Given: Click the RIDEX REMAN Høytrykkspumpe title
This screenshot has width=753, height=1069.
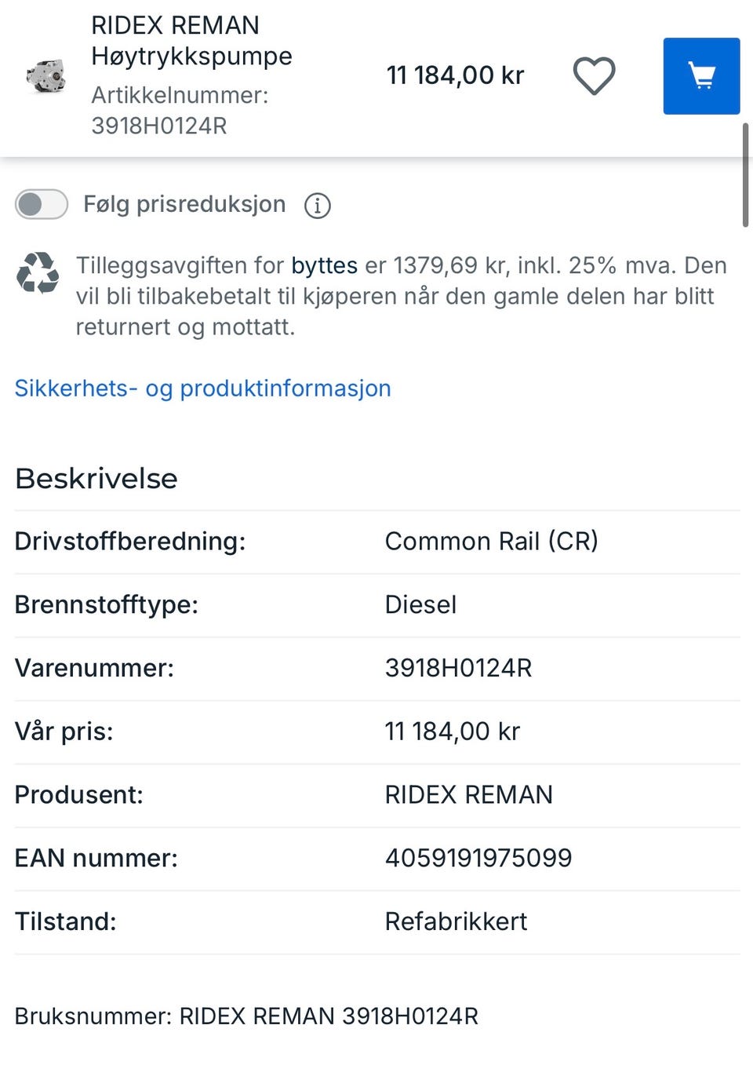Looking at the screenshot, I should click(x=191, y=41).
